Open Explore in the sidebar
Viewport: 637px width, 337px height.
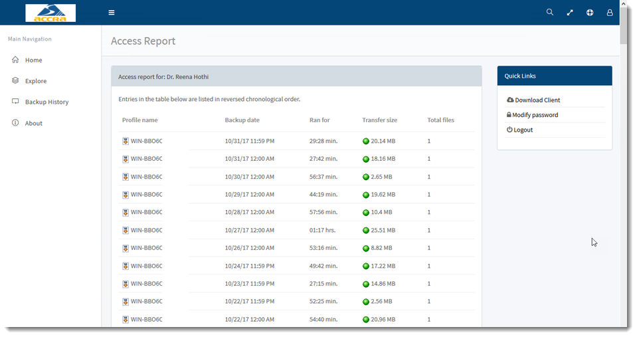(x=36, y=81)
